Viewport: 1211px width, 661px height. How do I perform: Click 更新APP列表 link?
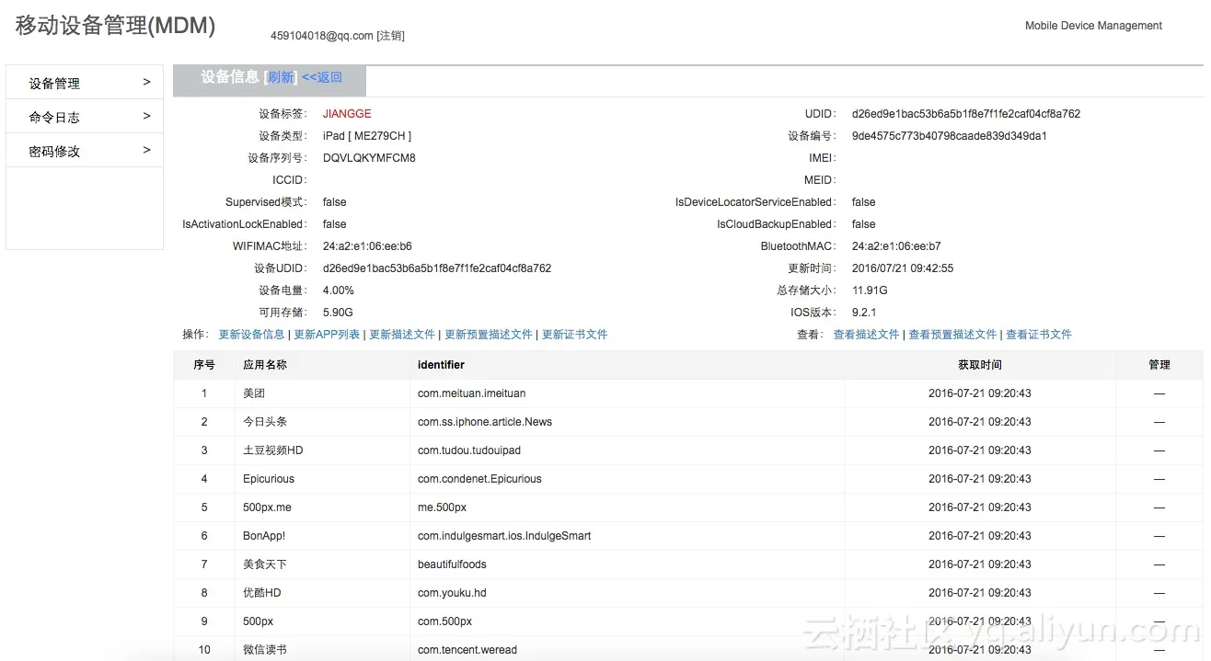point(327,335)
